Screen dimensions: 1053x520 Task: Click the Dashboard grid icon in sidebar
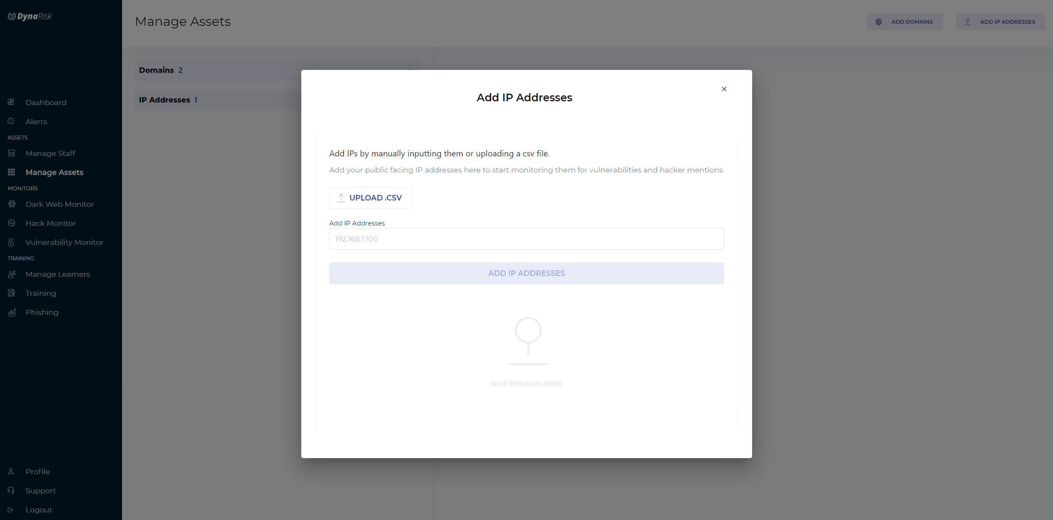(11, 102)
